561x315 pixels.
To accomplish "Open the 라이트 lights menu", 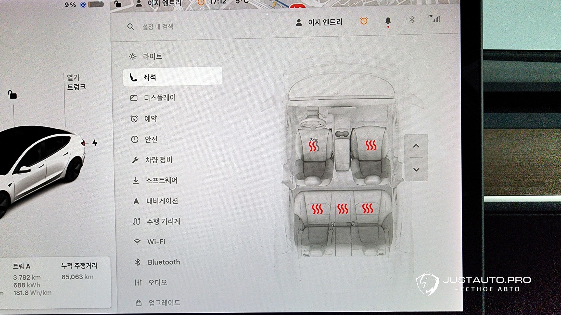I will tap(152, 56).
